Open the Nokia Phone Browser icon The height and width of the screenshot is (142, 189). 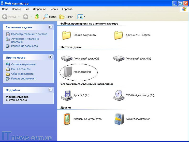119,119
